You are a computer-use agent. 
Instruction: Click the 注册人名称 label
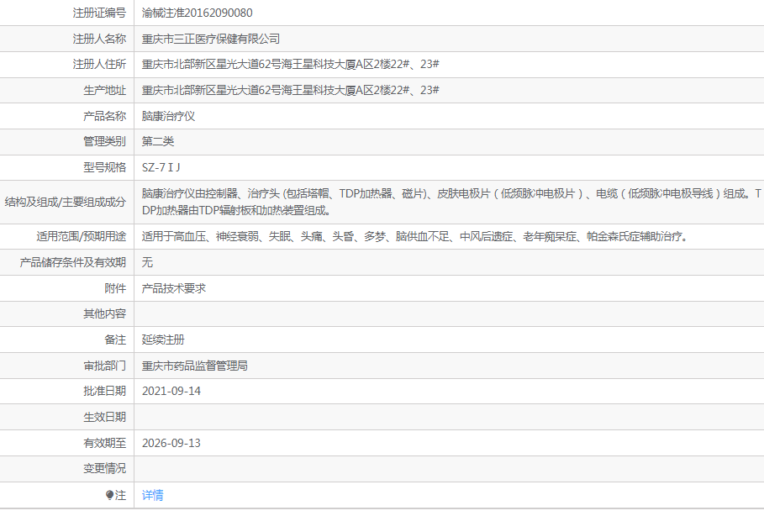click(99, 39)
